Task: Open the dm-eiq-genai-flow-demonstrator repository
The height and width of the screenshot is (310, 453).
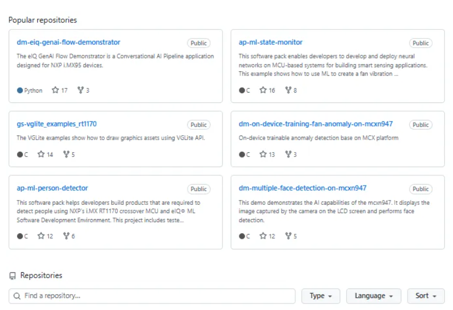Action: [68, 43]
